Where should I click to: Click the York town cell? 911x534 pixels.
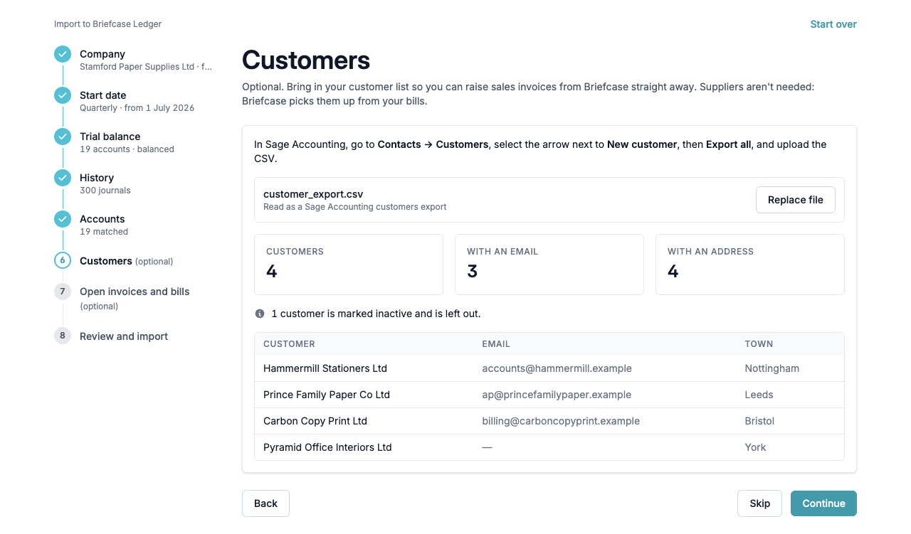(x=755, y=447)
